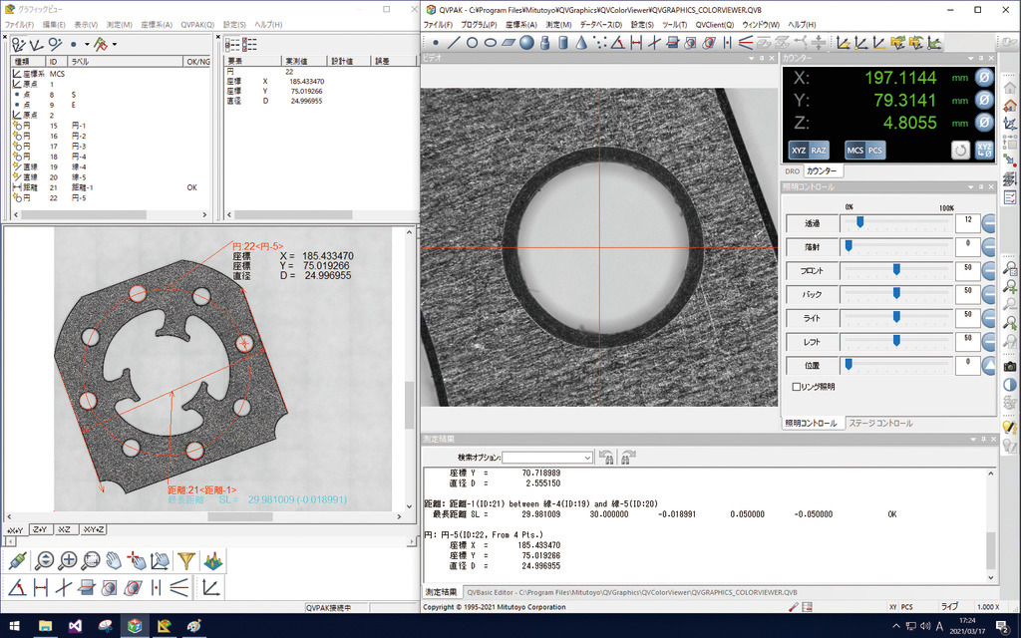1021x638 pixels.
Task: Toggle the XYZ/RAZ coordinate display switch
Action: click(809, 150)
